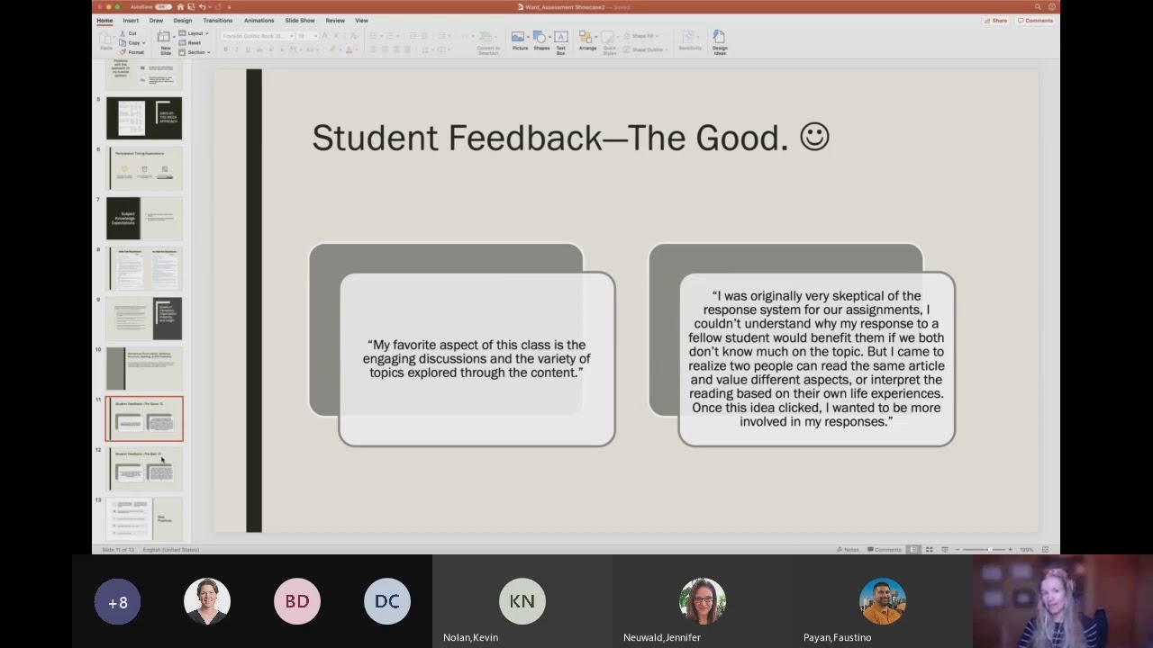
Task: Select slide 7 Subject Knowledge thumbnail
Action: (x=144, y=219)
